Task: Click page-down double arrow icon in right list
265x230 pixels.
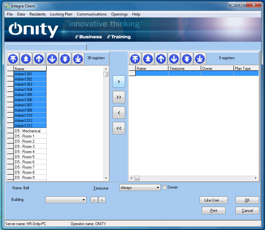Action: coord(187,59)
